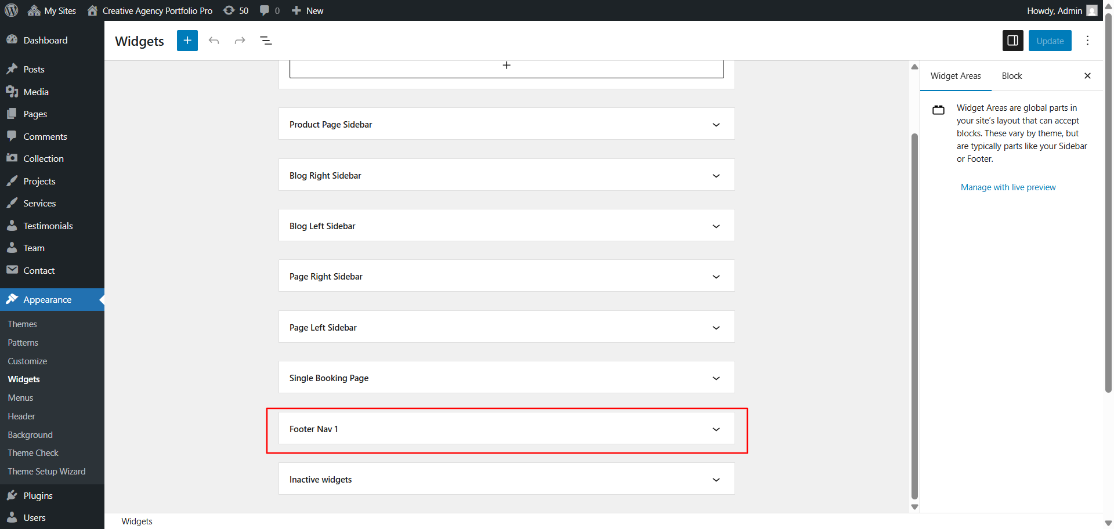Viewport: 1114px width, 529px height.
Task: Switch to the Block tab
Action: coord(1012,76)
